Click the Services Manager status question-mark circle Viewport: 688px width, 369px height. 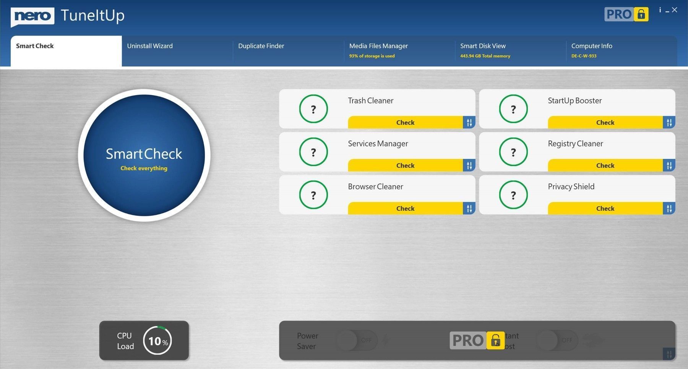[x=313, y=152]
